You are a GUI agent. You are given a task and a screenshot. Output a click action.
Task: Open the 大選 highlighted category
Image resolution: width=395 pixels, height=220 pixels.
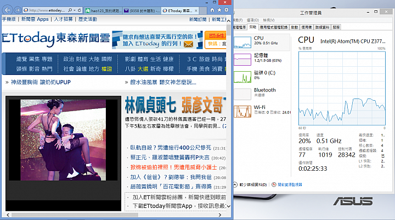click(143, 68)
